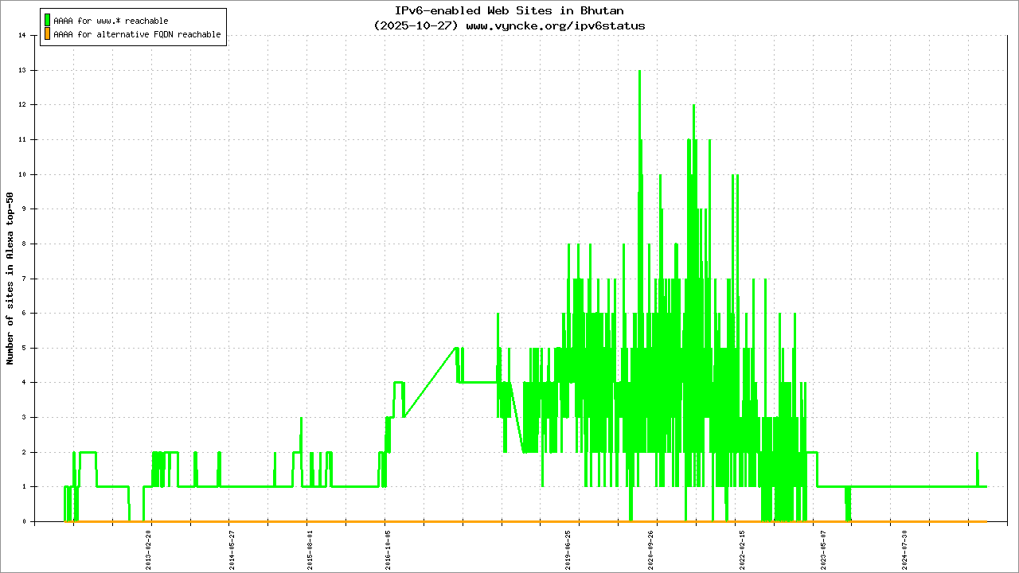Click the y-axis tick label 5
The width and height of the screenshot is (1019, 573).
25,348
